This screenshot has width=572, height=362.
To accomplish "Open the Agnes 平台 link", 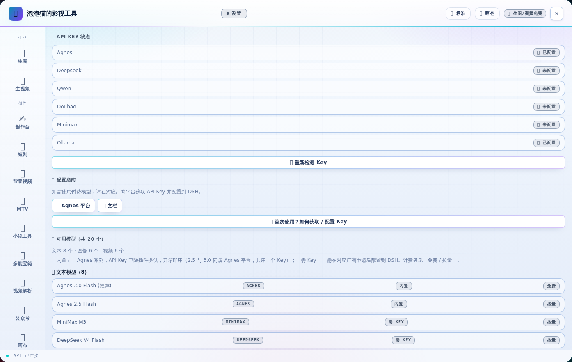I will pos(73,206).
